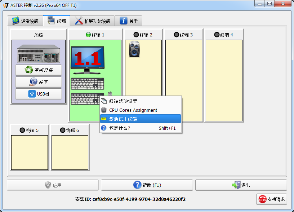294x212 pixels.
Task: Switch to the 终端 tab
Action: [x=57, y=20]
